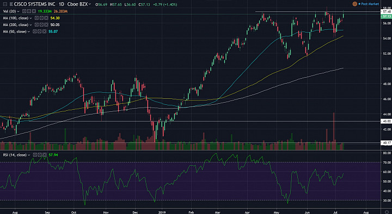Viewport: 392px width, 214px height.
Task: Click the Mar label on the time axis
Action: [217, 212]
